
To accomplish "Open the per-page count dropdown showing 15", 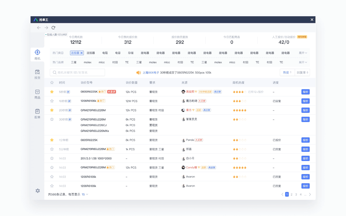I will tap(85, 194).
